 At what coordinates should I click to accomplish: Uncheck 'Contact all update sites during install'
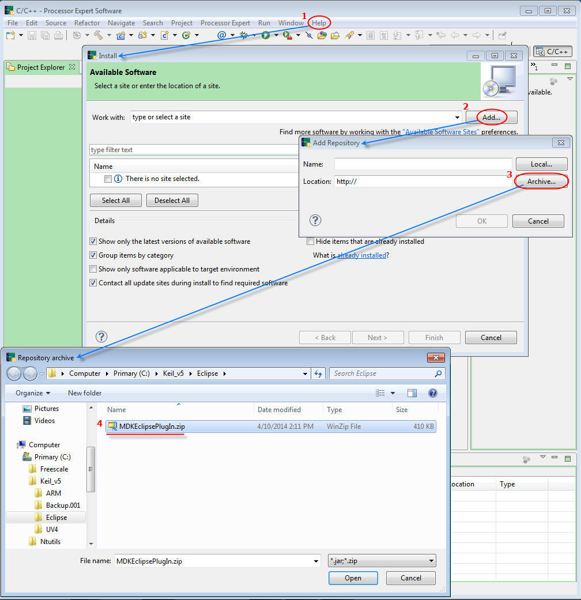point(93,283)
